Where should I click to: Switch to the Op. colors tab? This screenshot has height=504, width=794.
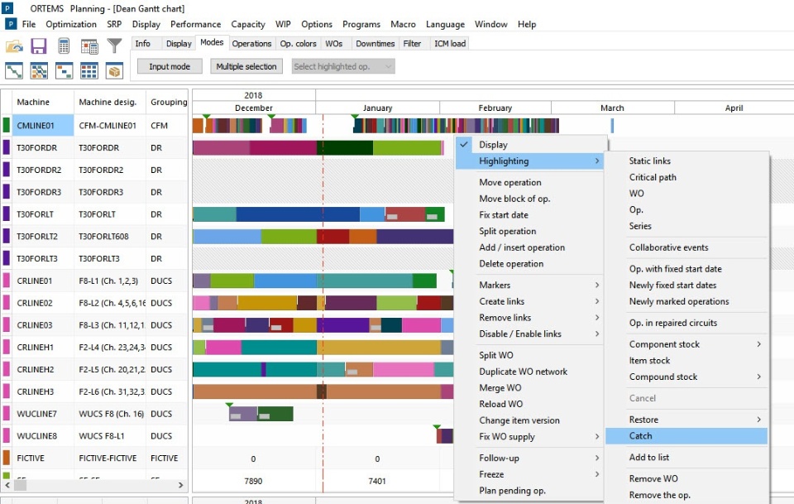pos(299,44)
